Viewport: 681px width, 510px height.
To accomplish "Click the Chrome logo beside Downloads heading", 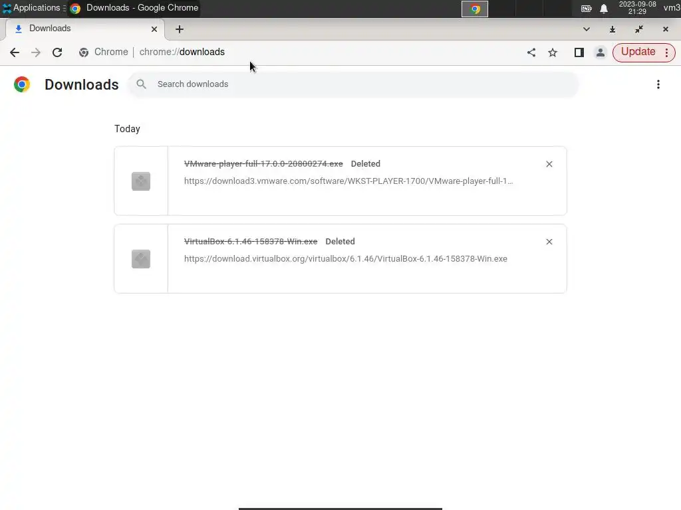I will click(x=22, y=84).
